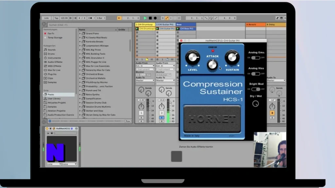Sort browser by Name column header
The width and height of the screenshot is (335, 188).
97,30
